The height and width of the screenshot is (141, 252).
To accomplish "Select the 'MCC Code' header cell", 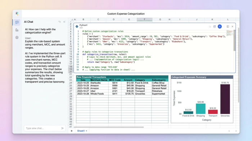I will click(x=115, y=80).
